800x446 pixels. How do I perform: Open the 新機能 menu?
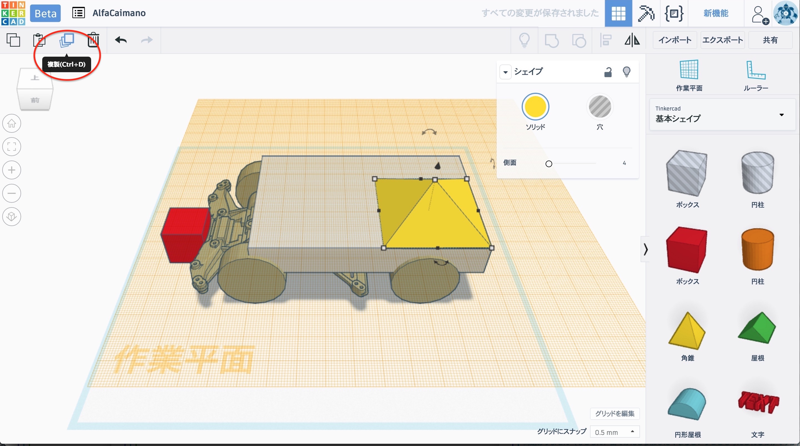coord(716,13)
